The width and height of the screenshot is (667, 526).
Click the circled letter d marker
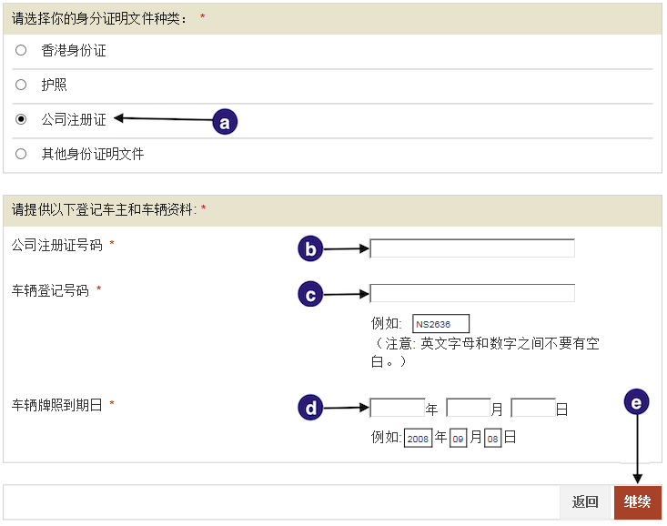tap(311, 409)
